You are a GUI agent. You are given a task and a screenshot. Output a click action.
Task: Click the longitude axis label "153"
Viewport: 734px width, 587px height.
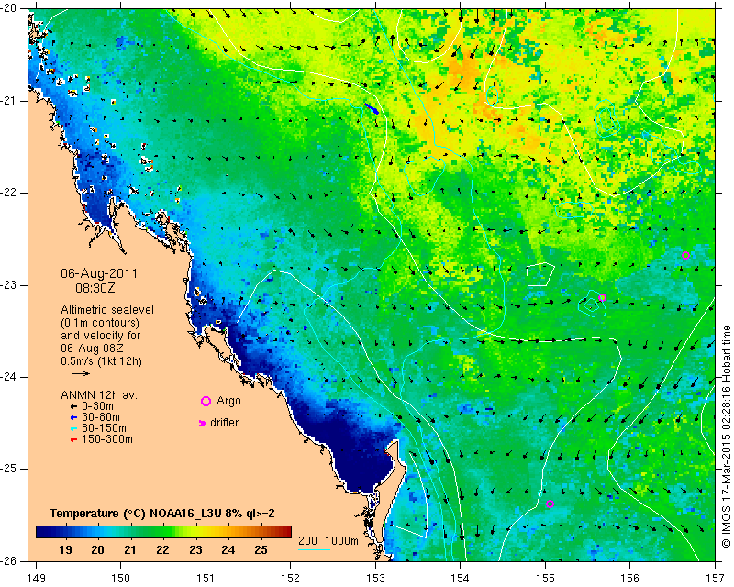(375, 579)
